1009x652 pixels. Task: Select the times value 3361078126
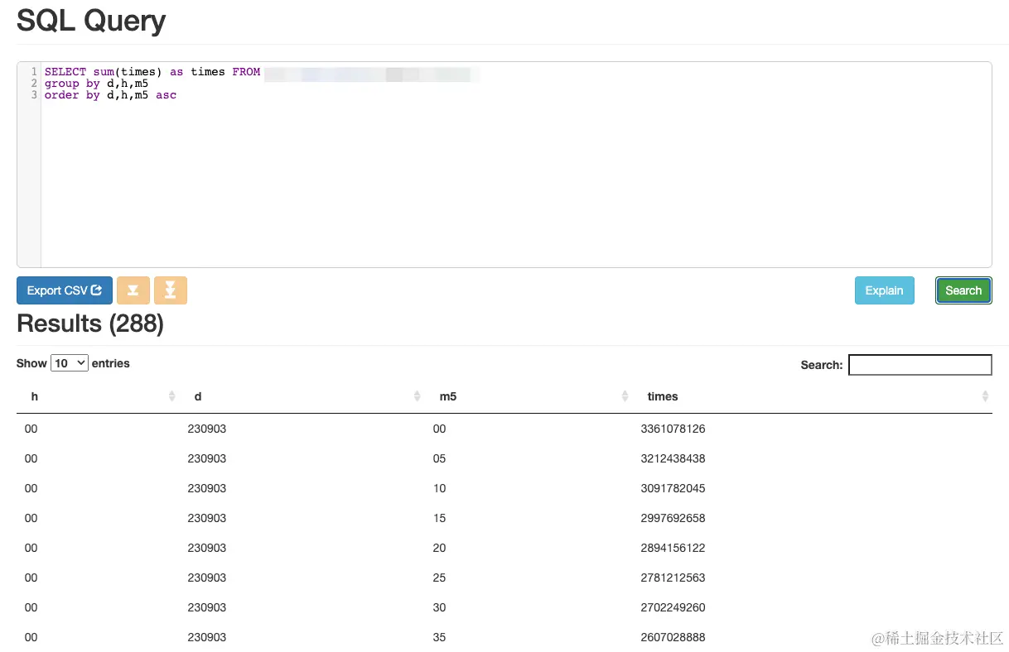pyautogui.click(x=673, y=429)
